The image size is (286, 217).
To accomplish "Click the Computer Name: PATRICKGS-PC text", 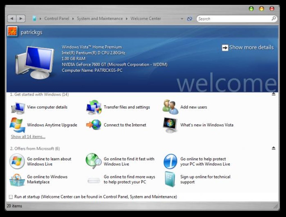I will [92, 70].
